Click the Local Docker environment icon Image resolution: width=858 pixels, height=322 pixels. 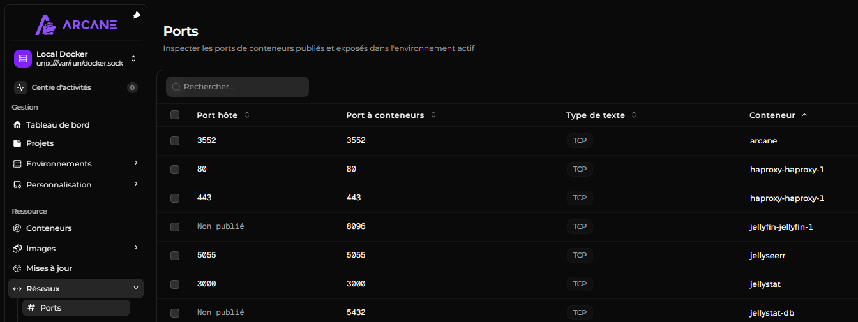coord(23,59)
